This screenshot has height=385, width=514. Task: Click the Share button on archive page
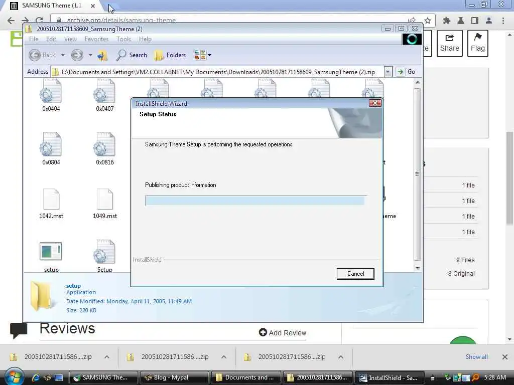tap(449, 43)
